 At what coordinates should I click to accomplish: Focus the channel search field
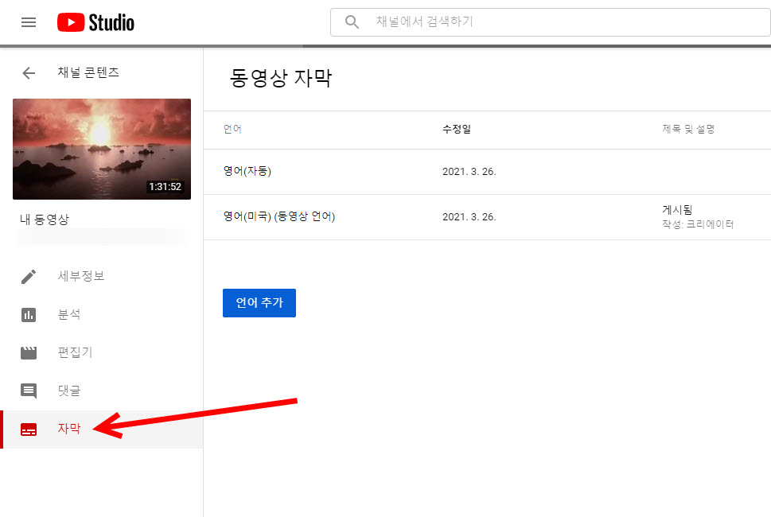click(x=551, y=22)
